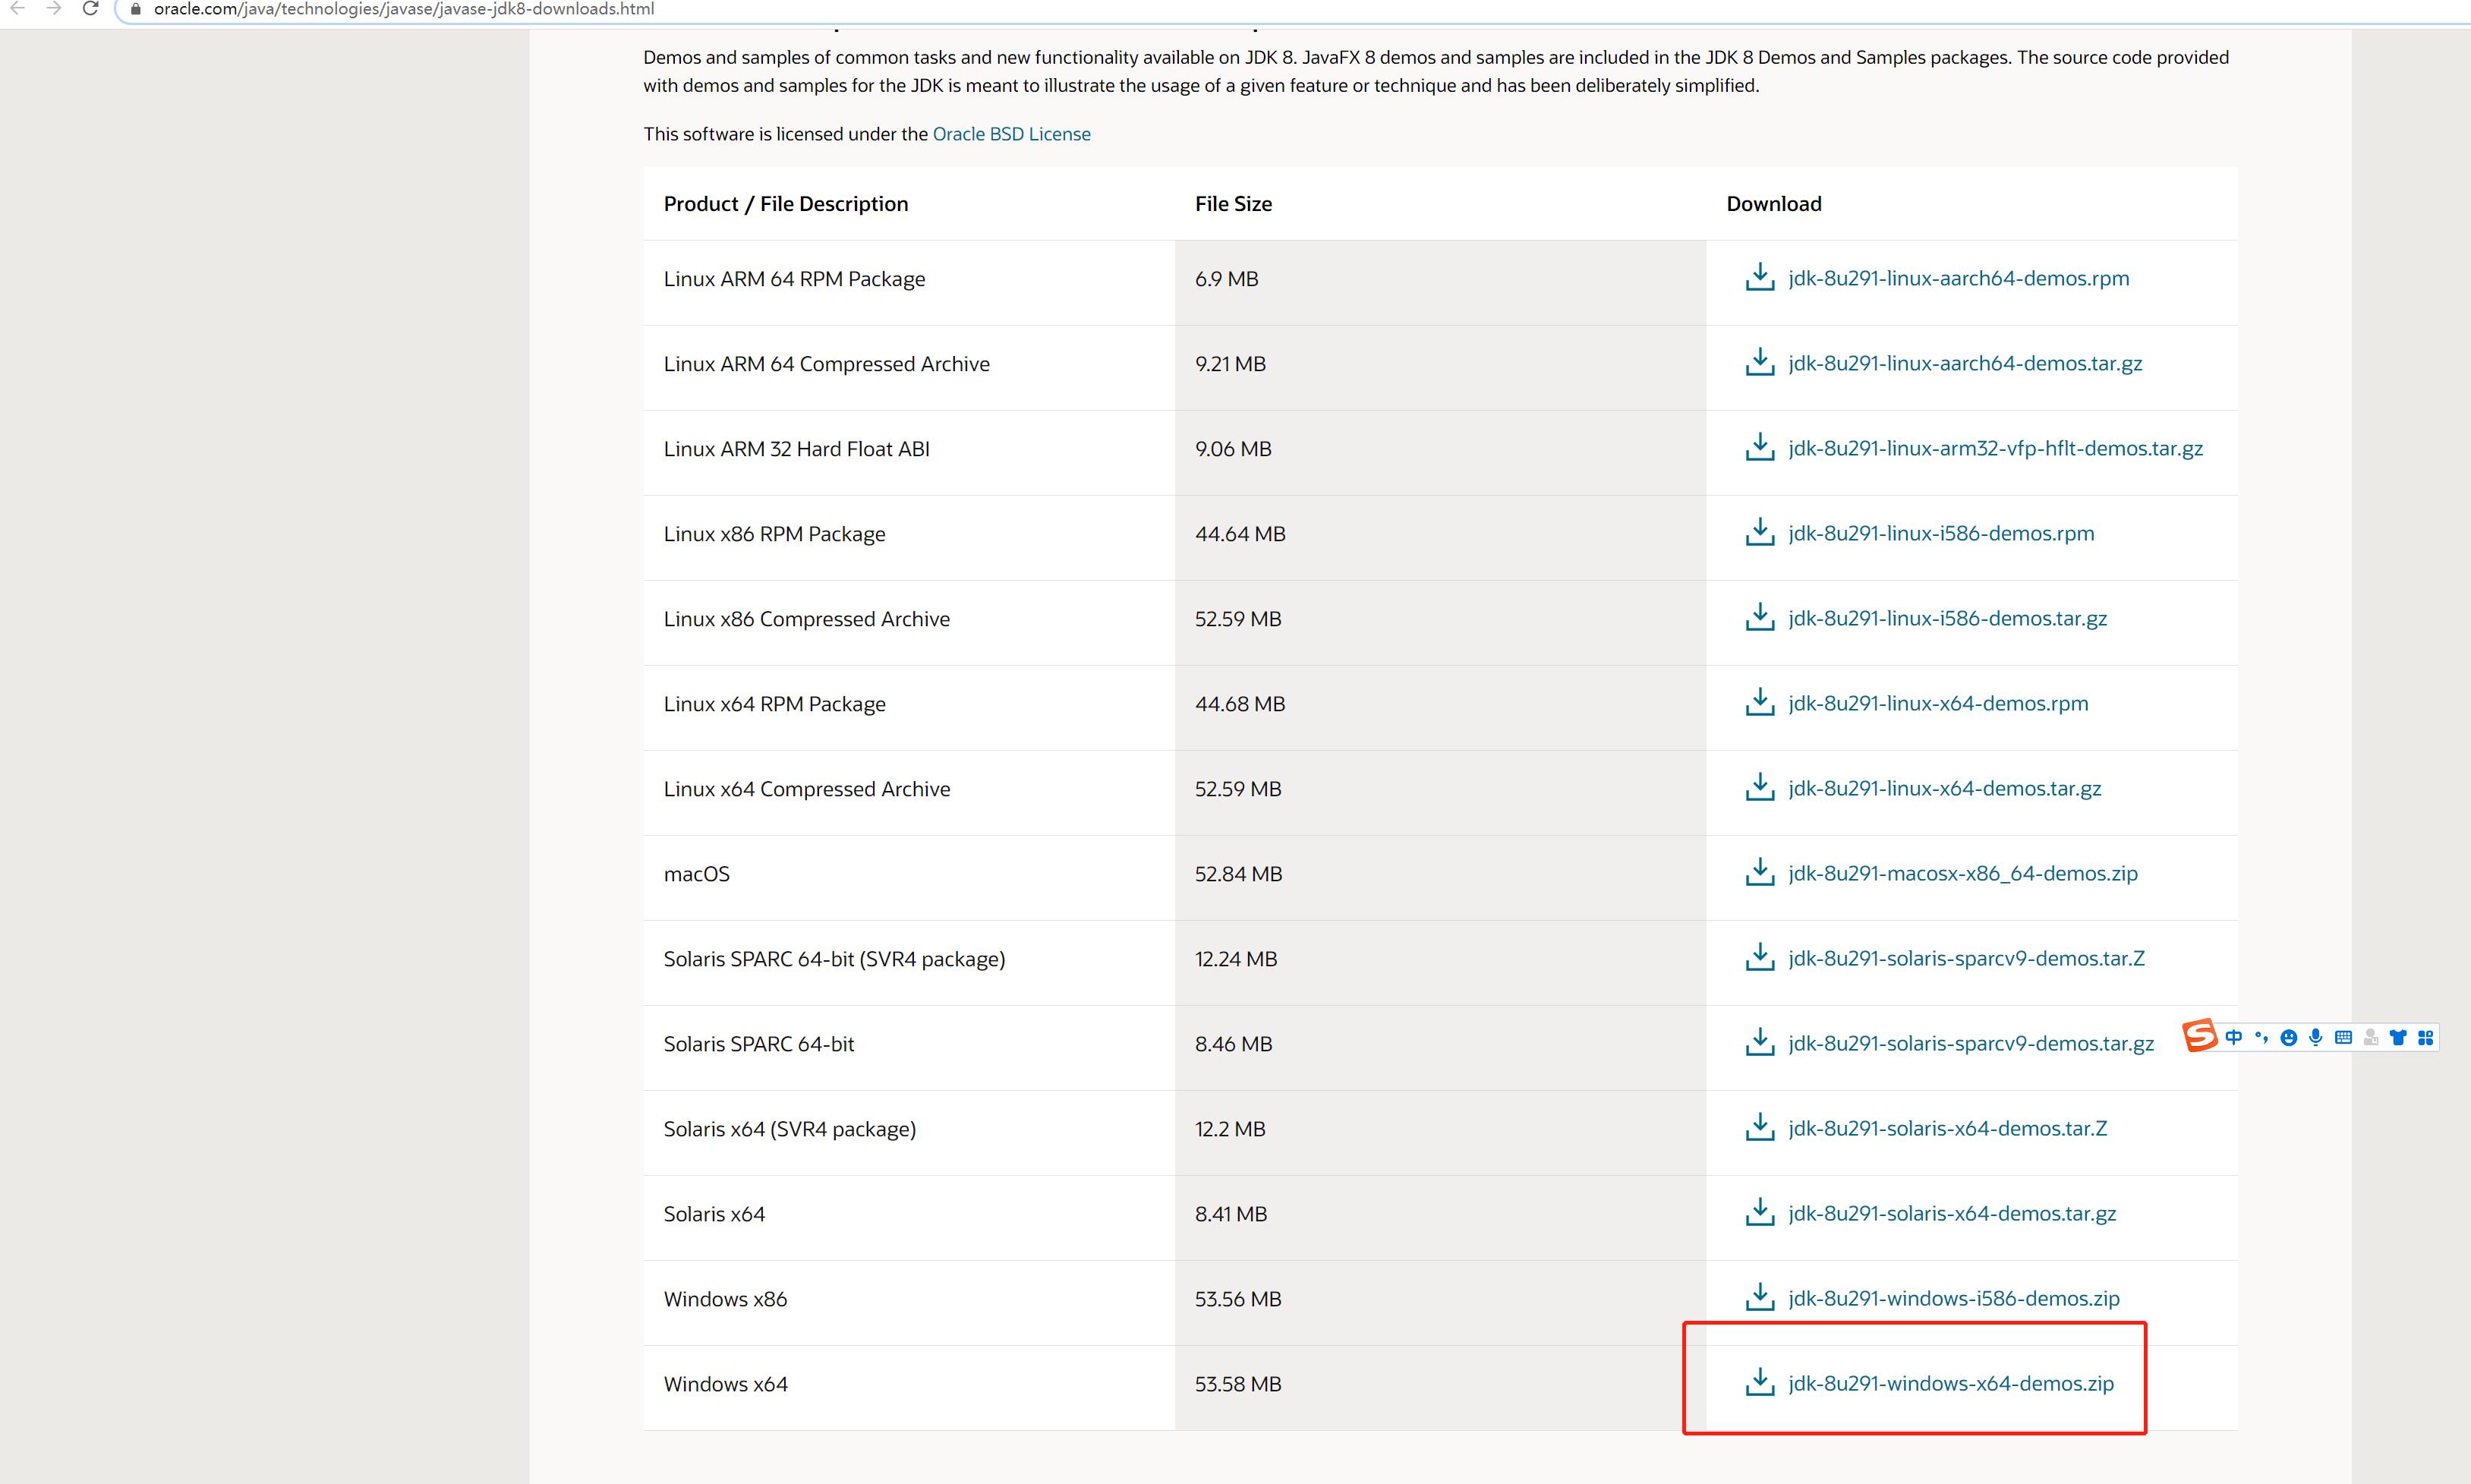Viewport: 2471px width, 1484px height.
Task: Select the 8.41 MB file size
Action: [1231, 1214]
